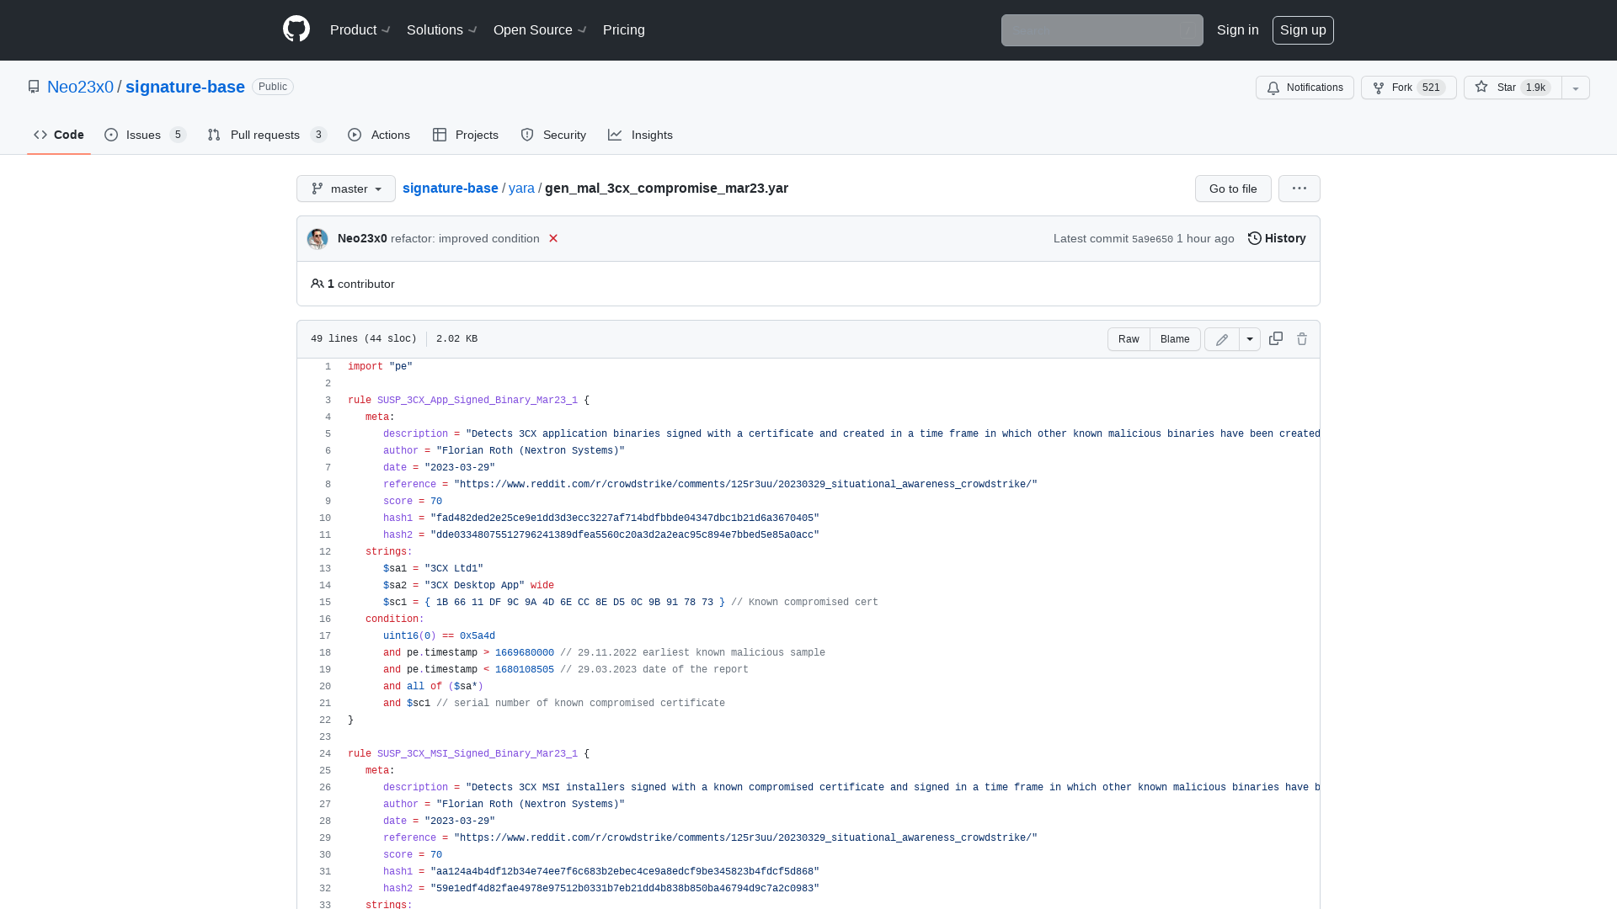Select line number 24
Viewport: 1617px width, 909px height.
tap(325, 754)
